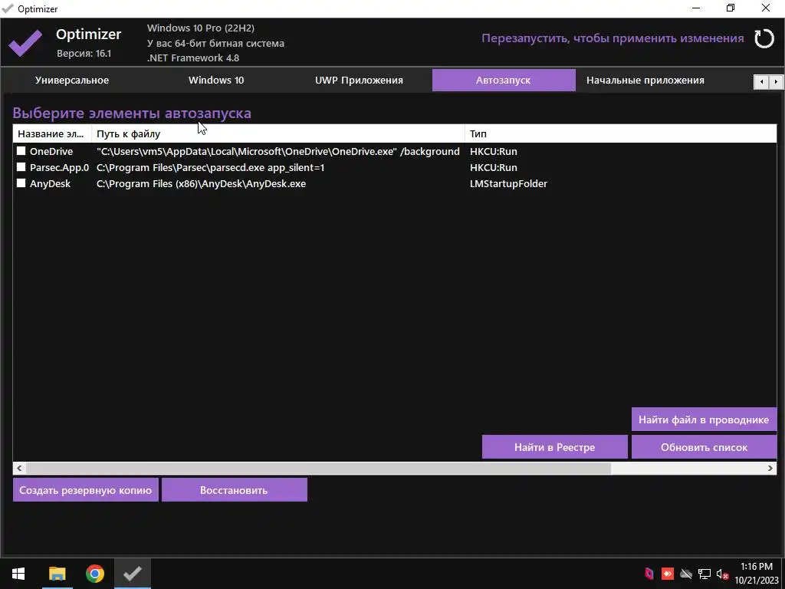Click the Восстановить button

(235, 490)
